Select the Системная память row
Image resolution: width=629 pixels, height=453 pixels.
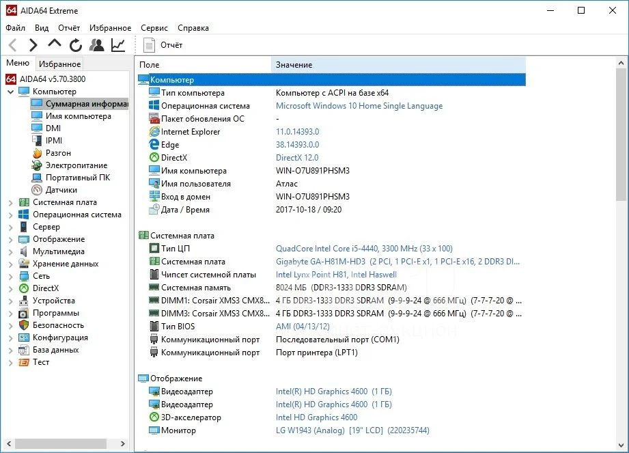(331, 287)
